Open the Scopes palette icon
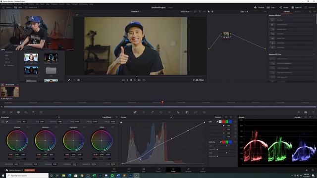317x178 pixels. [306, 112]
